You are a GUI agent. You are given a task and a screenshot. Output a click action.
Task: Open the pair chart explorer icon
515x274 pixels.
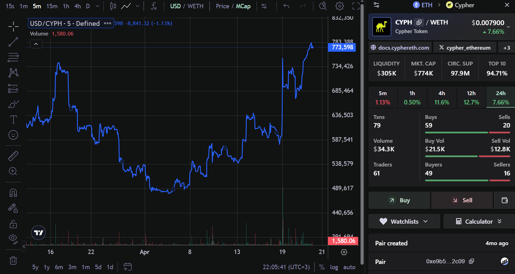tap(504, 262)
